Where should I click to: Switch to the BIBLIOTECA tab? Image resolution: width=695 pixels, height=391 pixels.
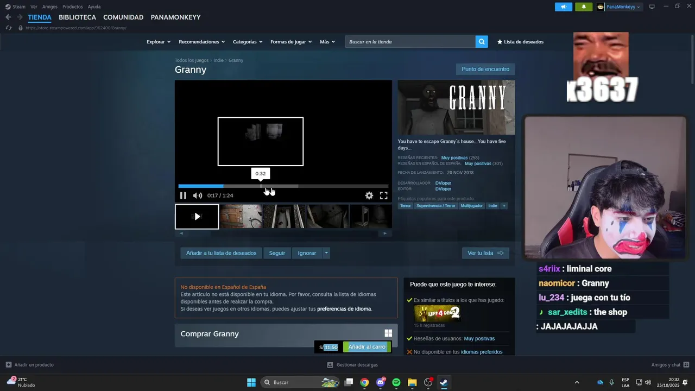77,17
